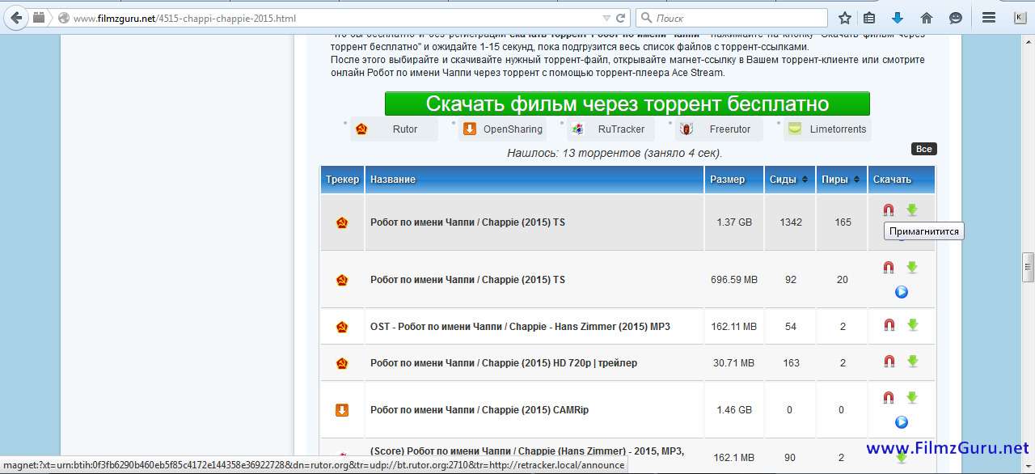
Task: Sort table by Пиры column
Action: click(840, 180)
